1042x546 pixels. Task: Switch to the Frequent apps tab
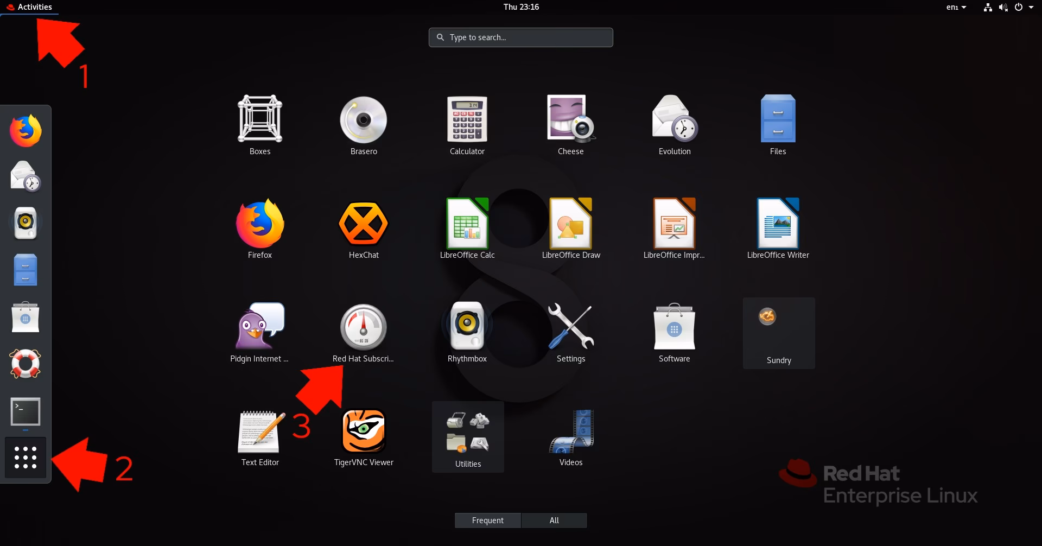[x=487, y=520]
